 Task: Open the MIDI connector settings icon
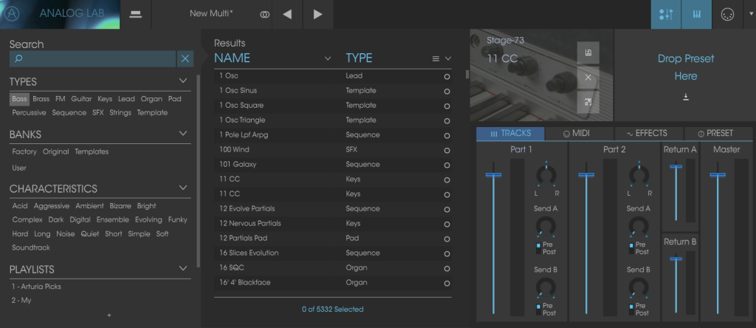[x=727, y=15]
